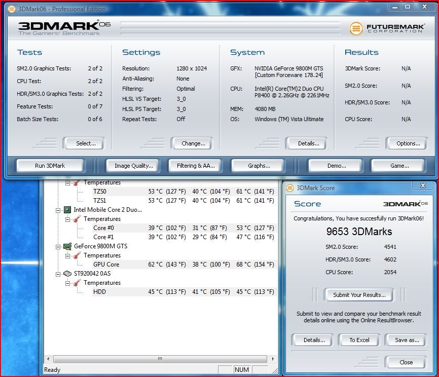Click the GeForce 9800M GTS card icon
Viewport: 439px width, 377px height.
pyautogui.click(x=67, y=246)
